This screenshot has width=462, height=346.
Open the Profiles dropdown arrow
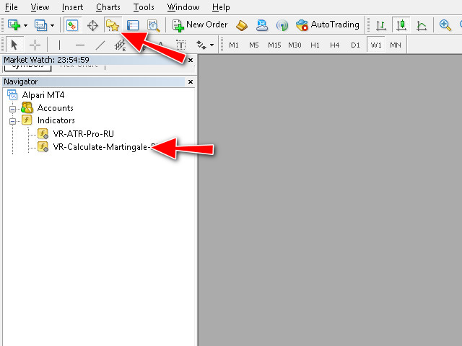click(x=52, y=25)
